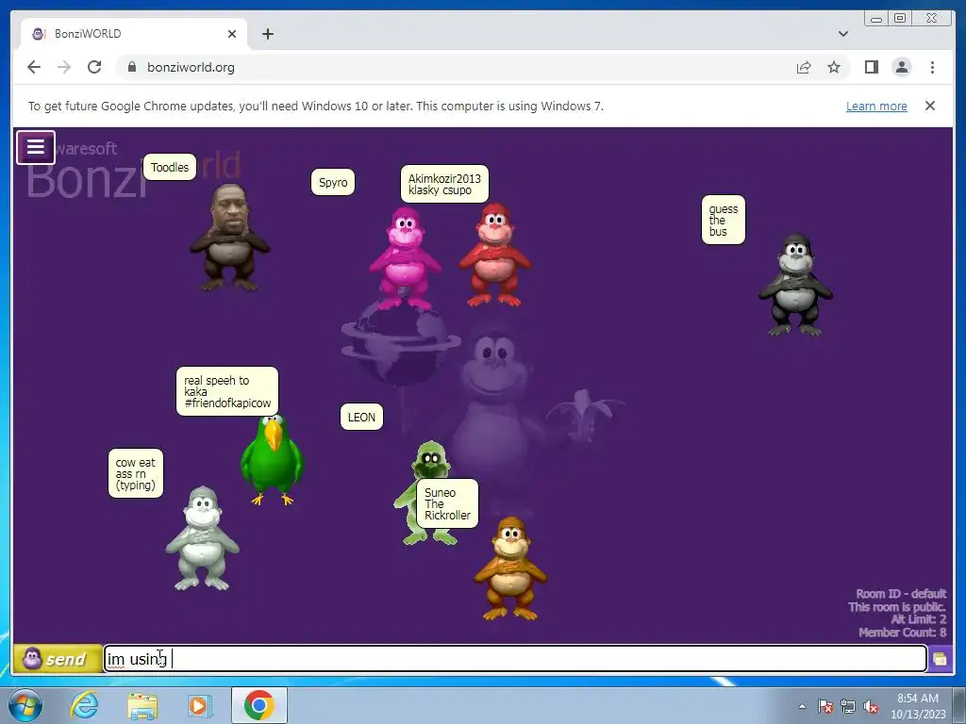Focus the chat message input field
This screenshot has width=966, height=724.
[x=515, y=659]
